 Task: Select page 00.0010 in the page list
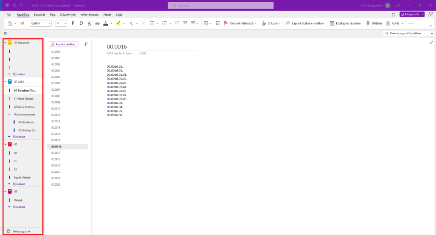pyautogui.click(x=56, y=109)
